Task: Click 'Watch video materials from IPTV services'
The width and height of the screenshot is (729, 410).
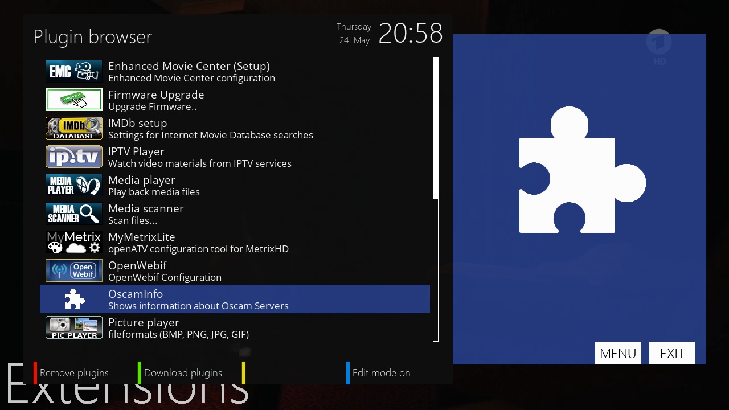Action: [x=200, y=164]
